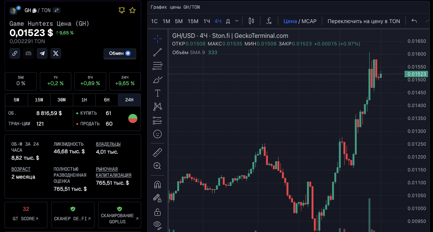
Task: Open the chart patterns tool
Action: coord(157,107)
